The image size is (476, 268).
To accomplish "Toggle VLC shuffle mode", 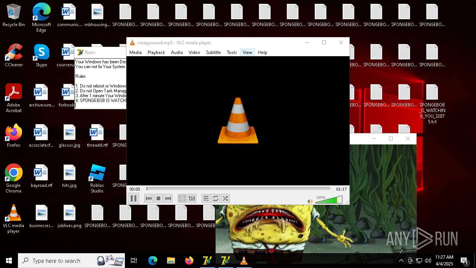I will click(225, 198).
